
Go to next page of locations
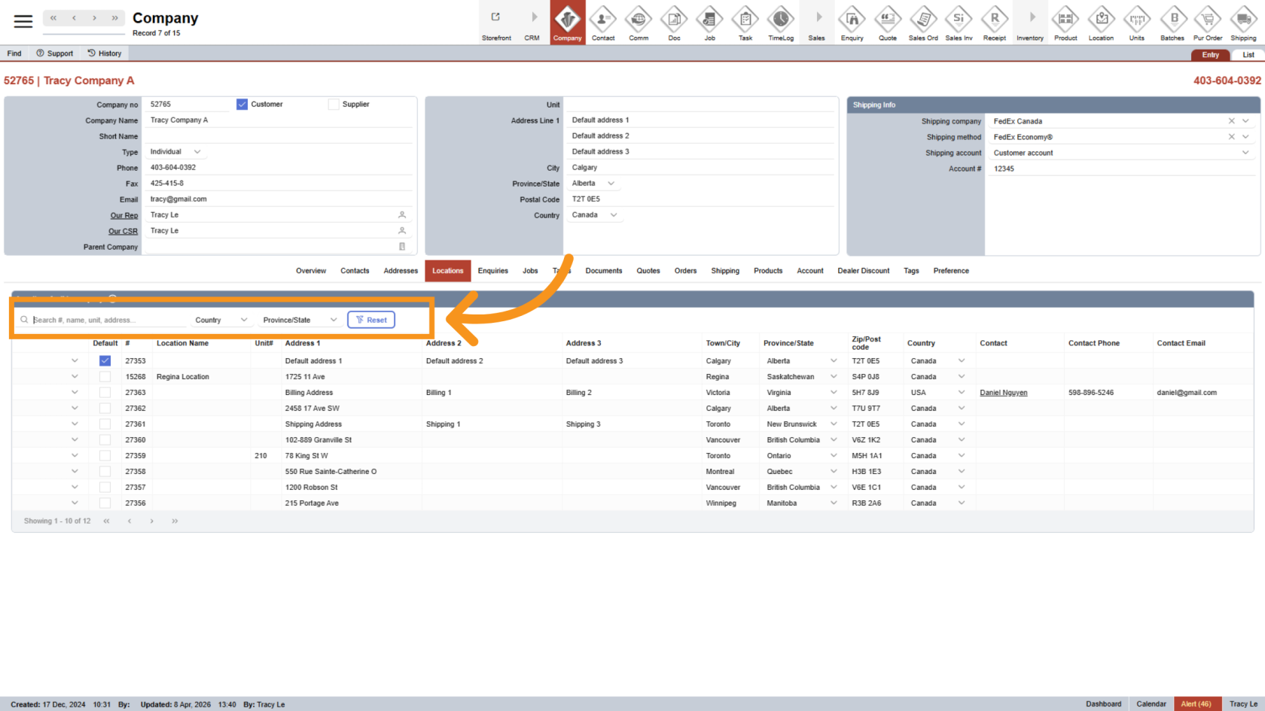(x=151, y=521)
